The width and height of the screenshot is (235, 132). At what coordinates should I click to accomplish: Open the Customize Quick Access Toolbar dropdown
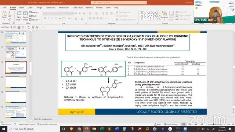coord(43,27)
